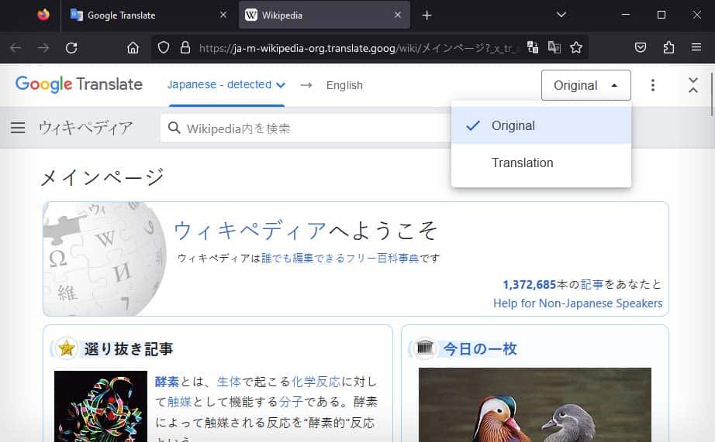
Task: Open the Firefox application menu
Action: (696, 47)
